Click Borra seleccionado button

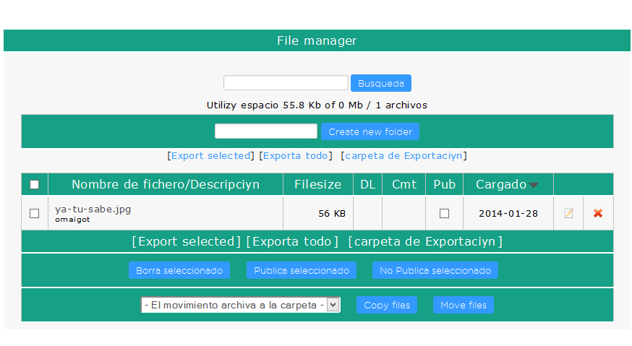click(x=179, y=270)
